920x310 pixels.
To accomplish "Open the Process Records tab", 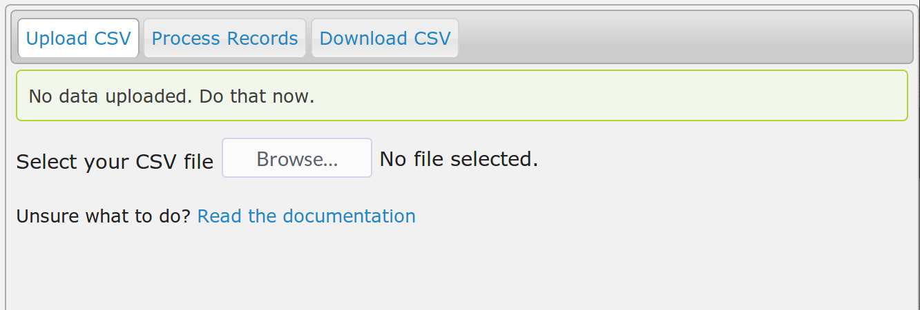I will pyautogui.click(x=224, y=39).
